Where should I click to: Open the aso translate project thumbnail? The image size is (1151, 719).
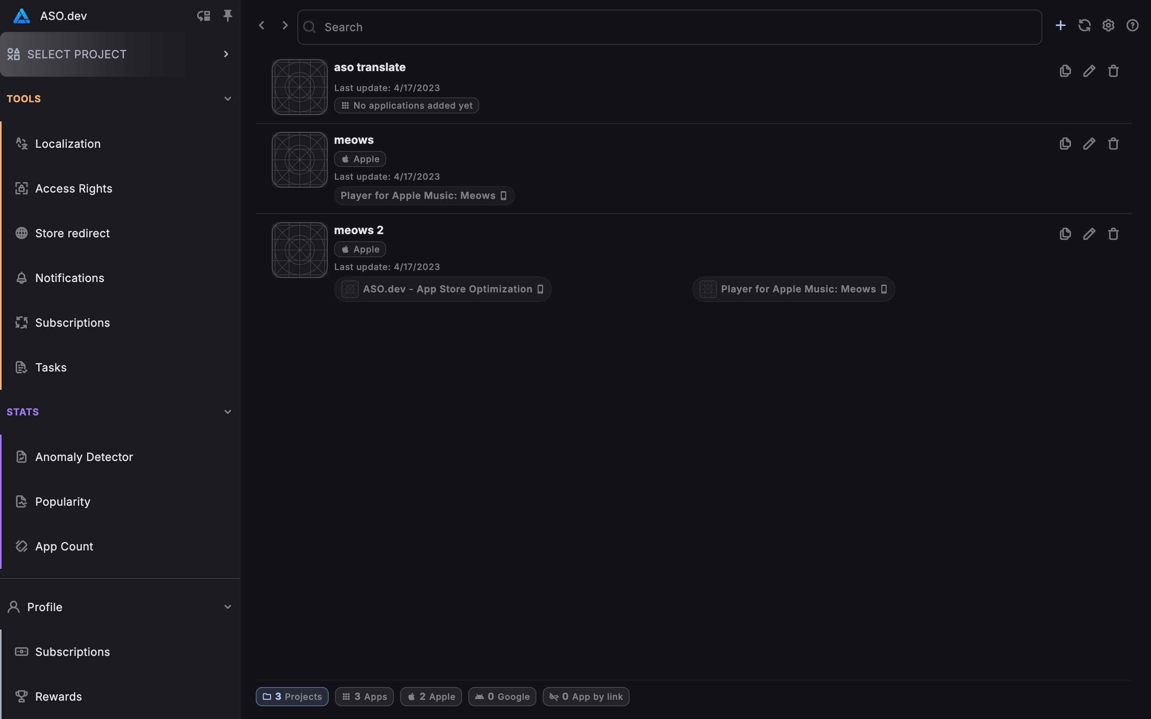click(300, 87)
